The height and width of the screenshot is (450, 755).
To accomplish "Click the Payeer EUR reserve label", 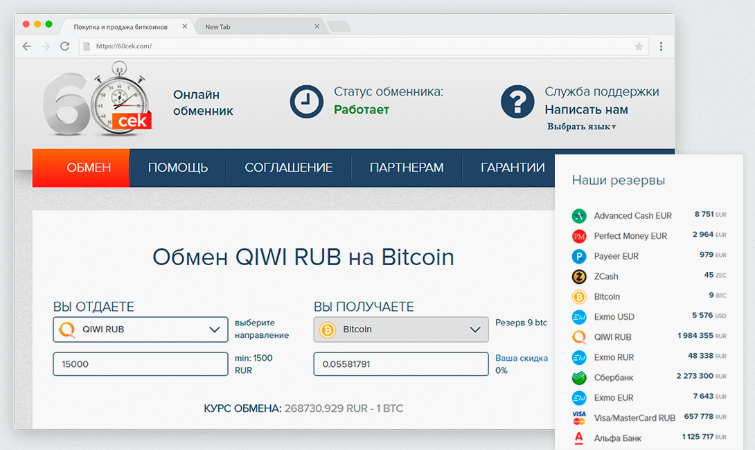I will (x=616, y=256).
